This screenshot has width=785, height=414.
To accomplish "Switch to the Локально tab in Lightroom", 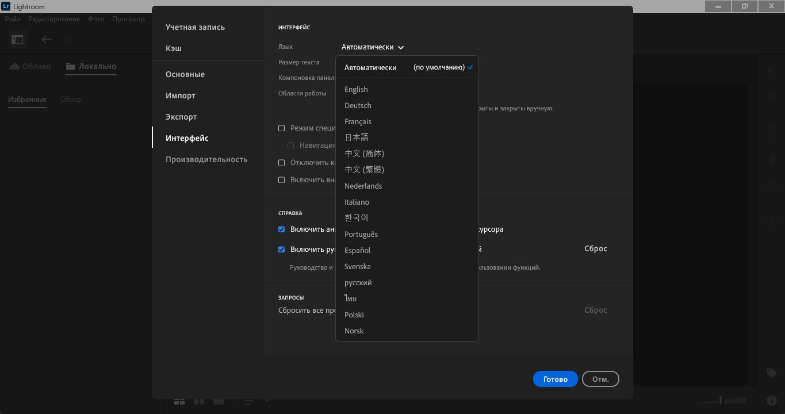I will [91, 66].
